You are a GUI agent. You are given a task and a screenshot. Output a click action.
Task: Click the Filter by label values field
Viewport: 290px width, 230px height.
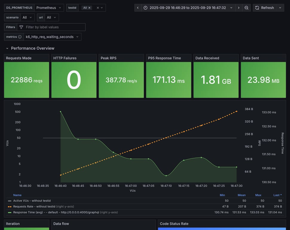pos(54,27)
